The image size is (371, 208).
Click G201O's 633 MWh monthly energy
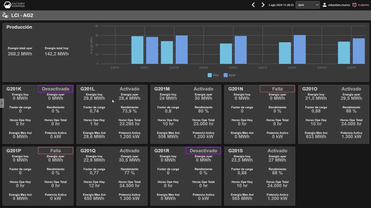click(x=316, y=137)
